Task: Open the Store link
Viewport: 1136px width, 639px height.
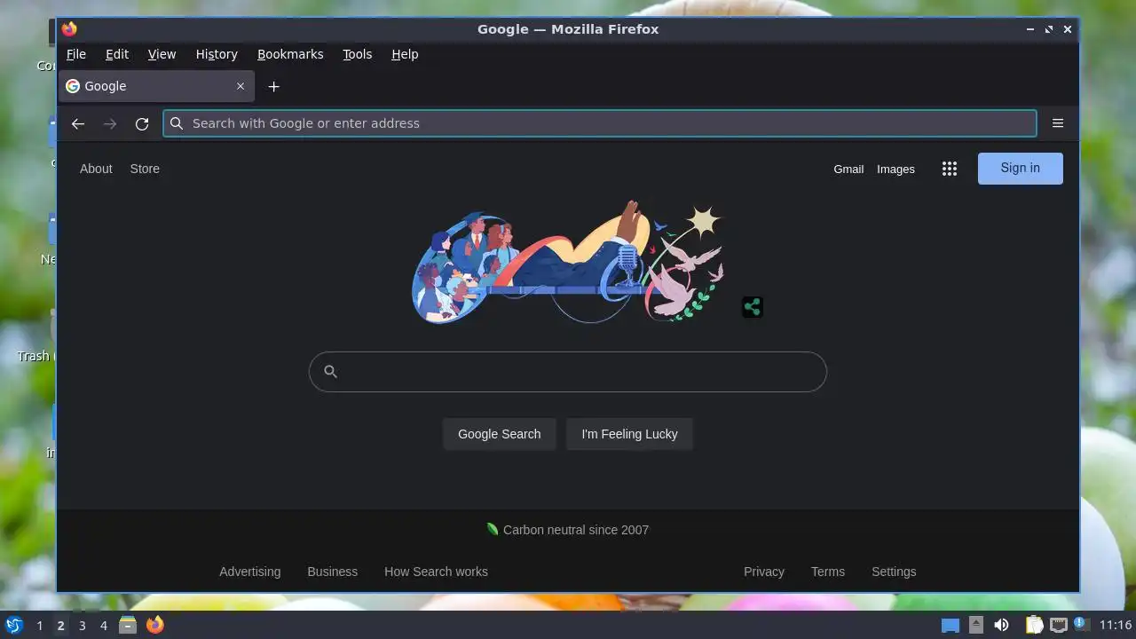Action: point(145,169)
